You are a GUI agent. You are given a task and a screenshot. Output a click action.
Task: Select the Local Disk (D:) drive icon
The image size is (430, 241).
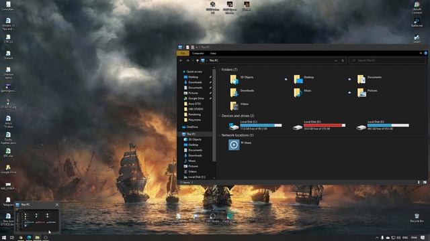pyautogui.click(x=297, y=127)
